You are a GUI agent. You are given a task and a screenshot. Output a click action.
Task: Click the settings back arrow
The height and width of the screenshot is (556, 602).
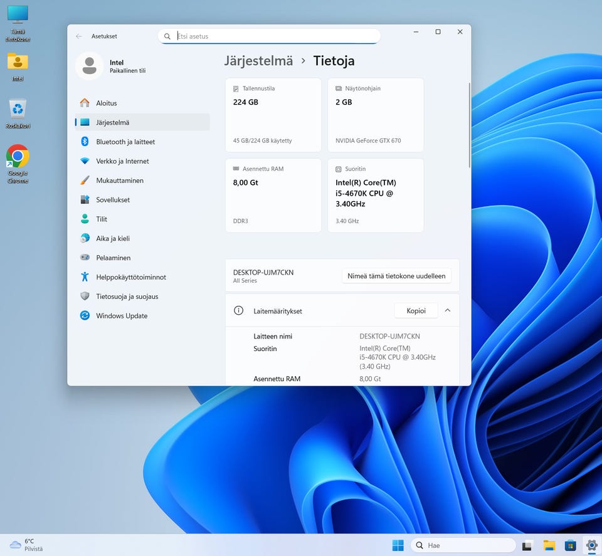point(78,36)
